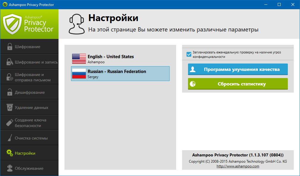300x176 pixels.
Task: Close the Ashampoo Privacy Protector window
Action: pyautogui.click(x=293, y=4)
